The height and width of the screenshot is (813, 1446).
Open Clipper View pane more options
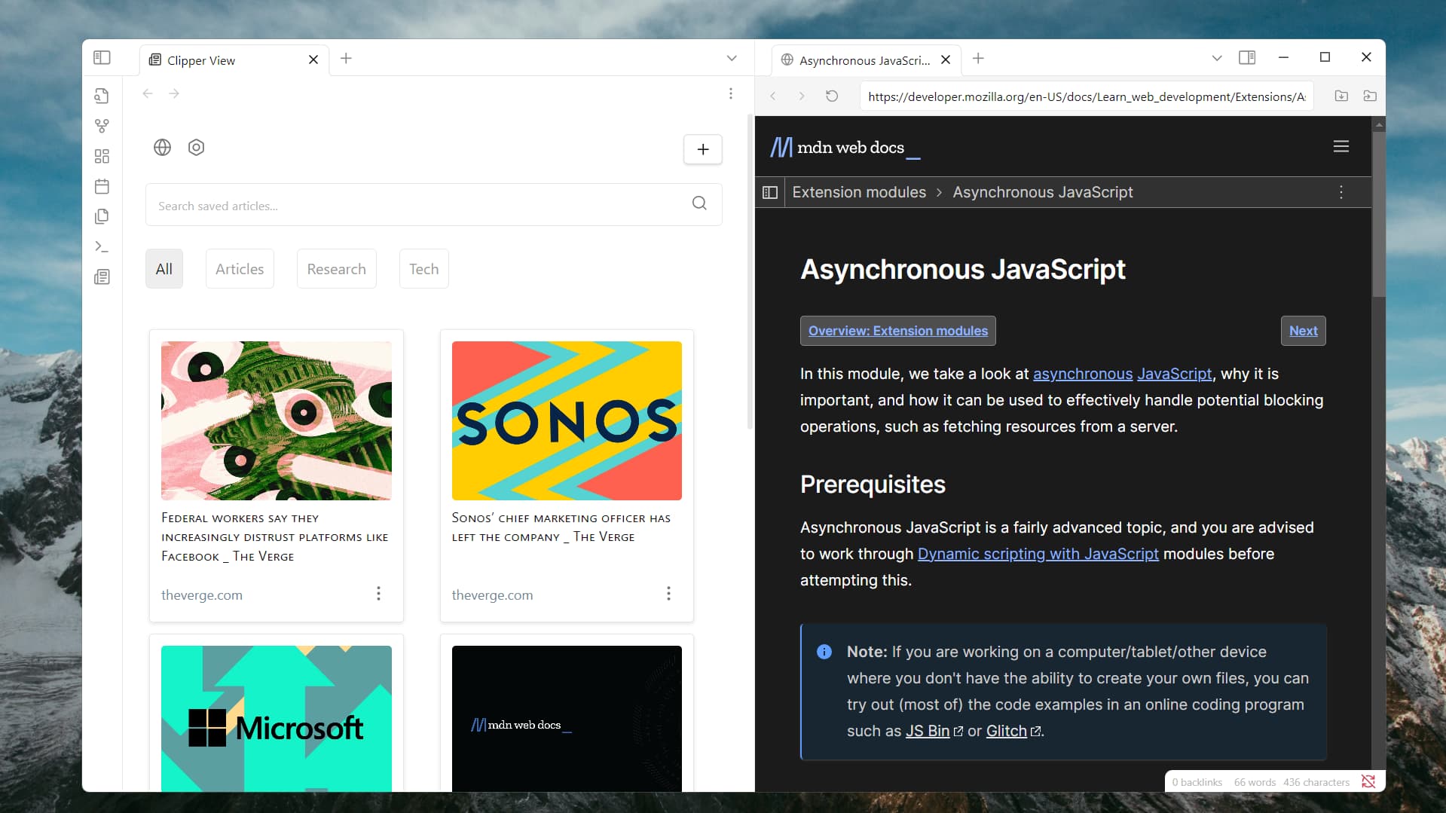point(730,93)
